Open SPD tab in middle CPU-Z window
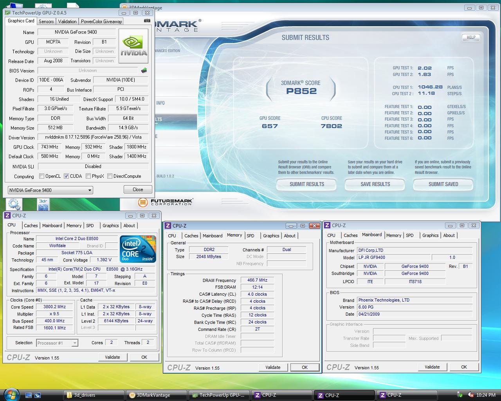This screenshot has height=401, width=501. coord(250,236)
